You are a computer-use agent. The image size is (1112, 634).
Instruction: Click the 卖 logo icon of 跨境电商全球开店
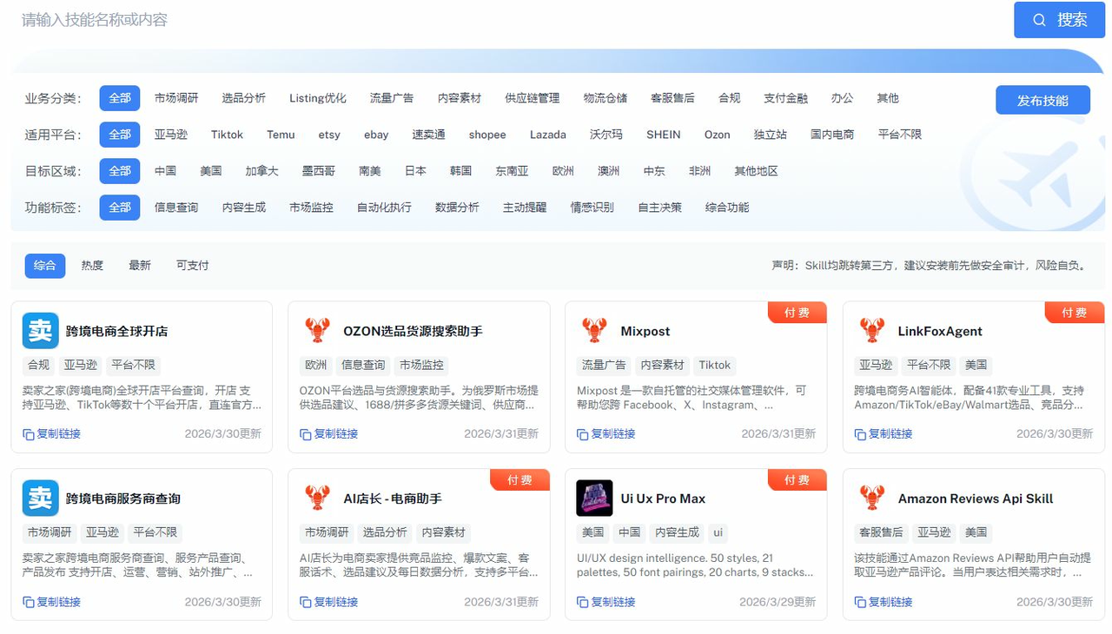tap(40, 331)
